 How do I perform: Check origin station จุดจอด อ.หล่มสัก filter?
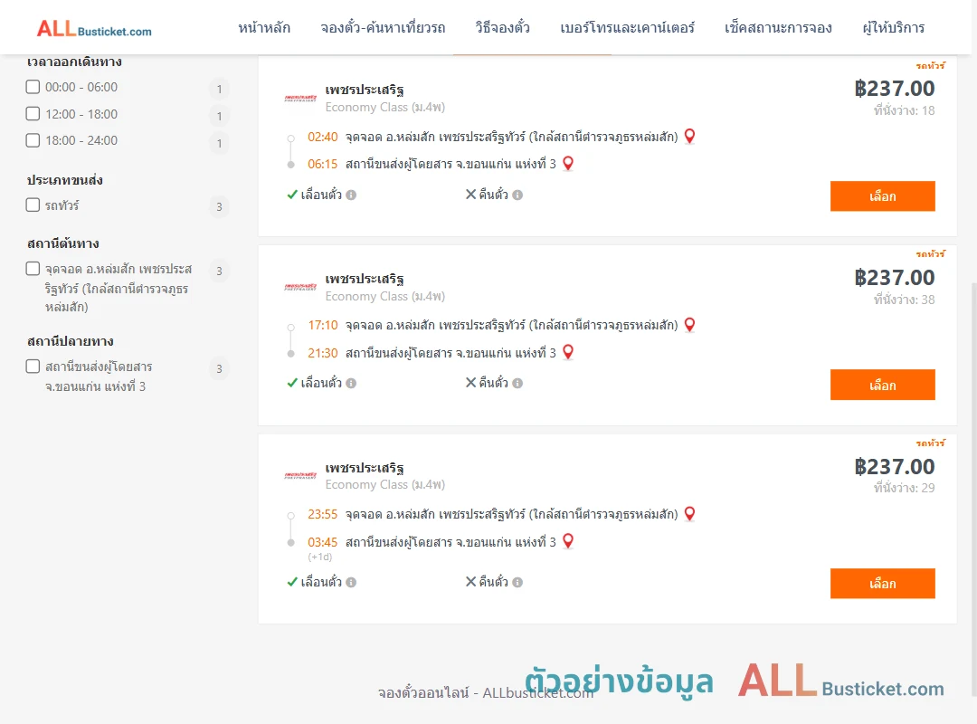pos(33,269)
